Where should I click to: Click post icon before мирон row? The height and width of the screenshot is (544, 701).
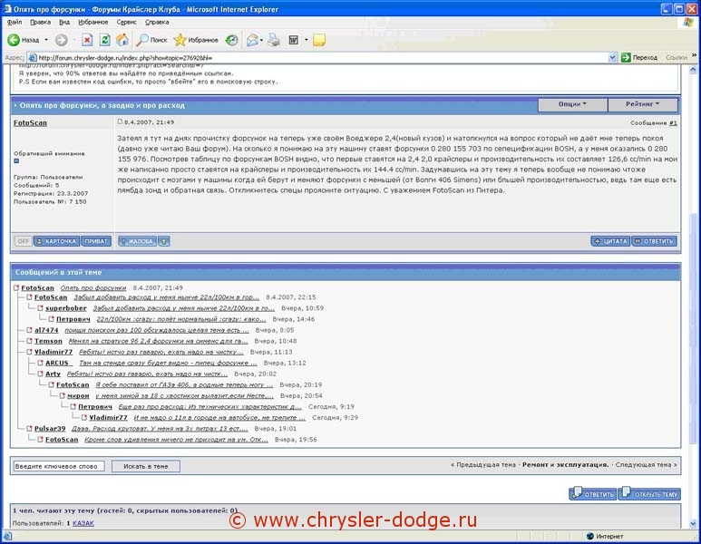[63, 395]
